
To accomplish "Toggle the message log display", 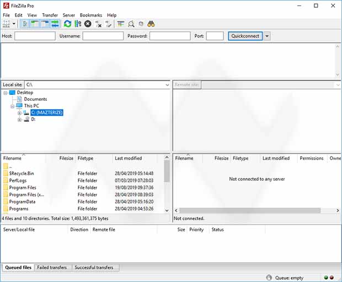I will click(x=25, y=24).
